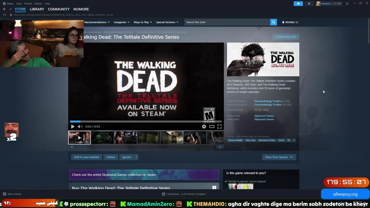Select the Story Rich tag
Screen dimensions: 370x208
click(250, 140)
